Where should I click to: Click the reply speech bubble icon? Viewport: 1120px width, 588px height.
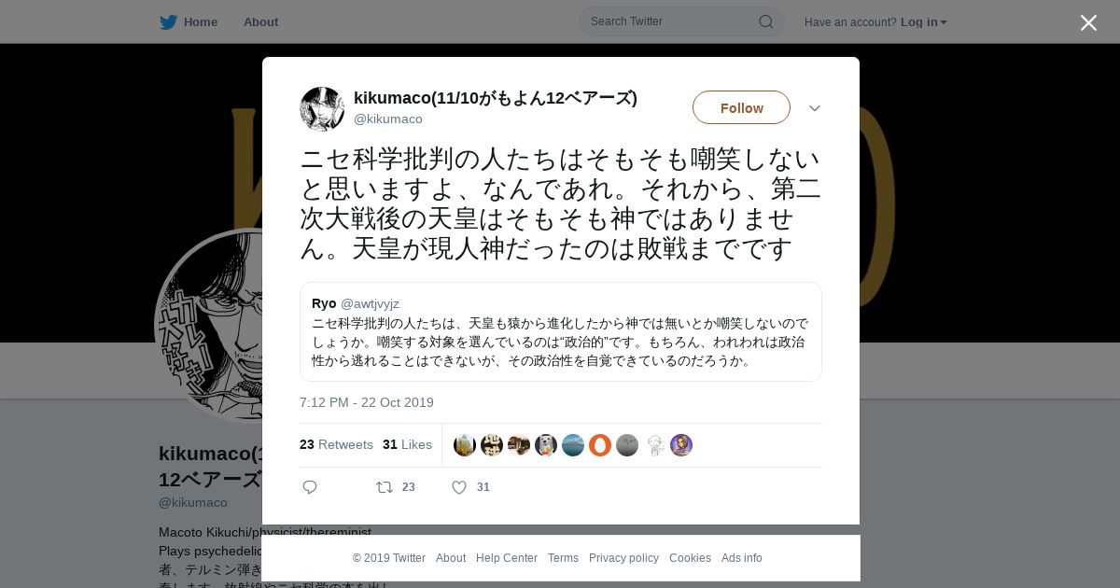pyautogui.click(x=310, y=487)
